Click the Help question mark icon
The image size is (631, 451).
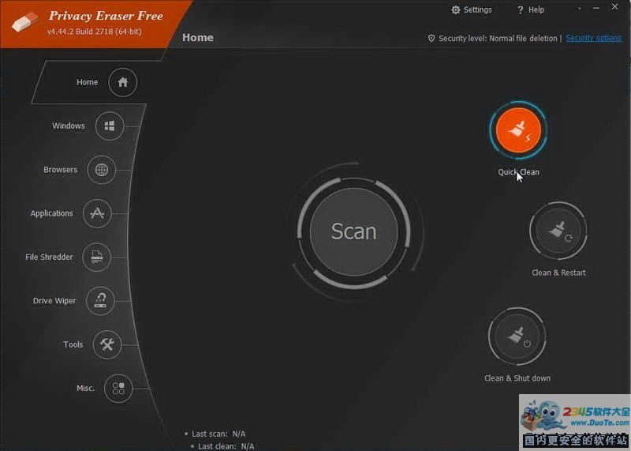(x=521, y=9)
